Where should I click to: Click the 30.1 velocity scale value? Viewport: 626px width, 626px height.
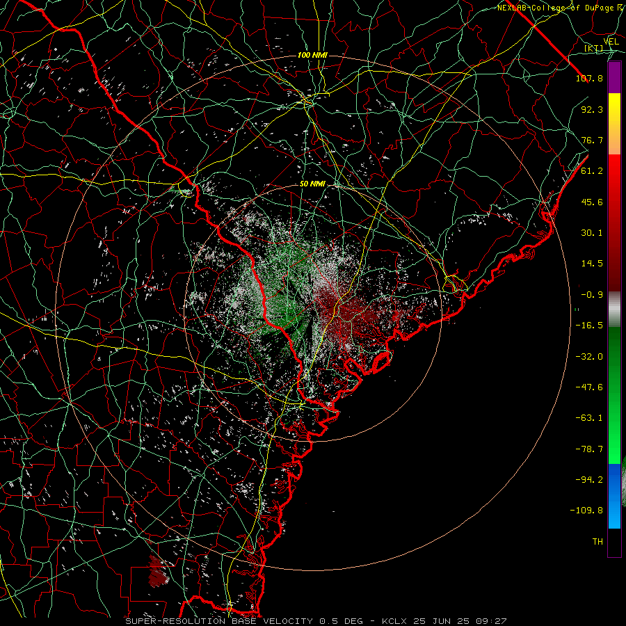[x=592, y=233]
